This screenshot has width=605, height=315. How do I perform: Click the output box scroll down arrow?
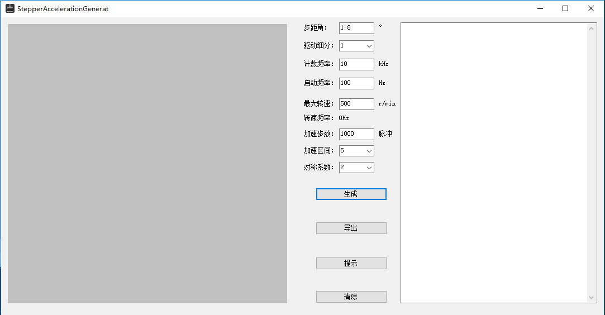[x=592, y=297]
